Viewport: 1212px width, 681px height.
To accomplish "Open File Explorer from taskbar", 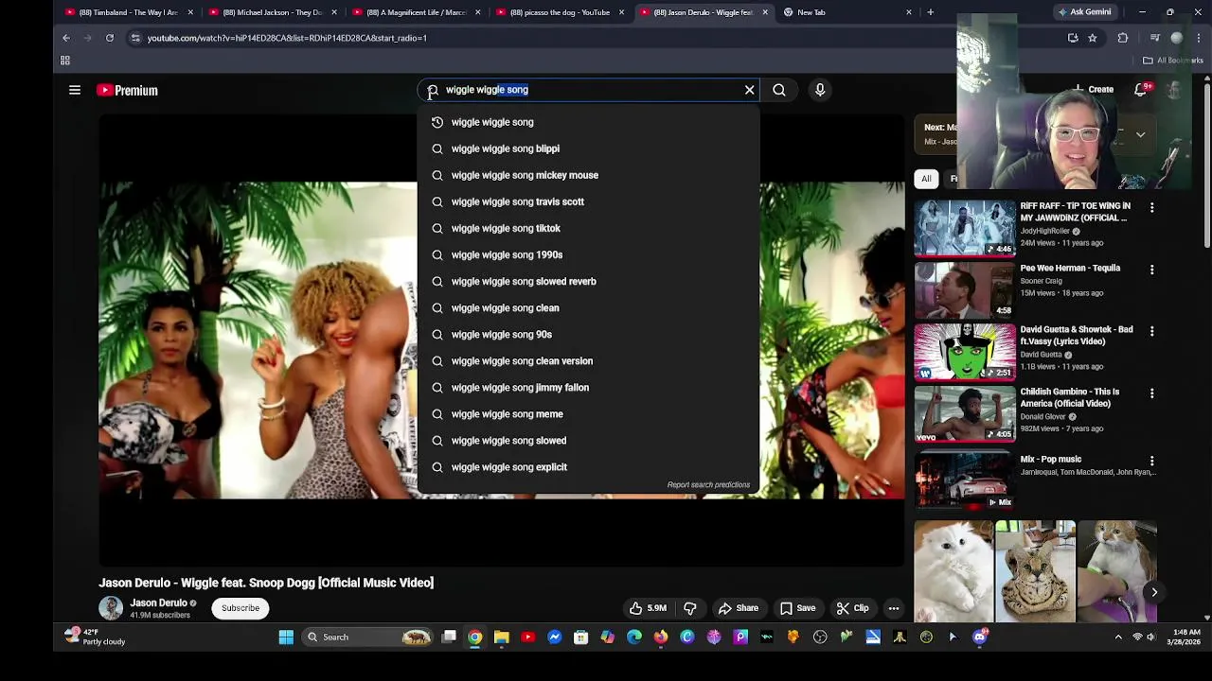I will coord(502,637).
